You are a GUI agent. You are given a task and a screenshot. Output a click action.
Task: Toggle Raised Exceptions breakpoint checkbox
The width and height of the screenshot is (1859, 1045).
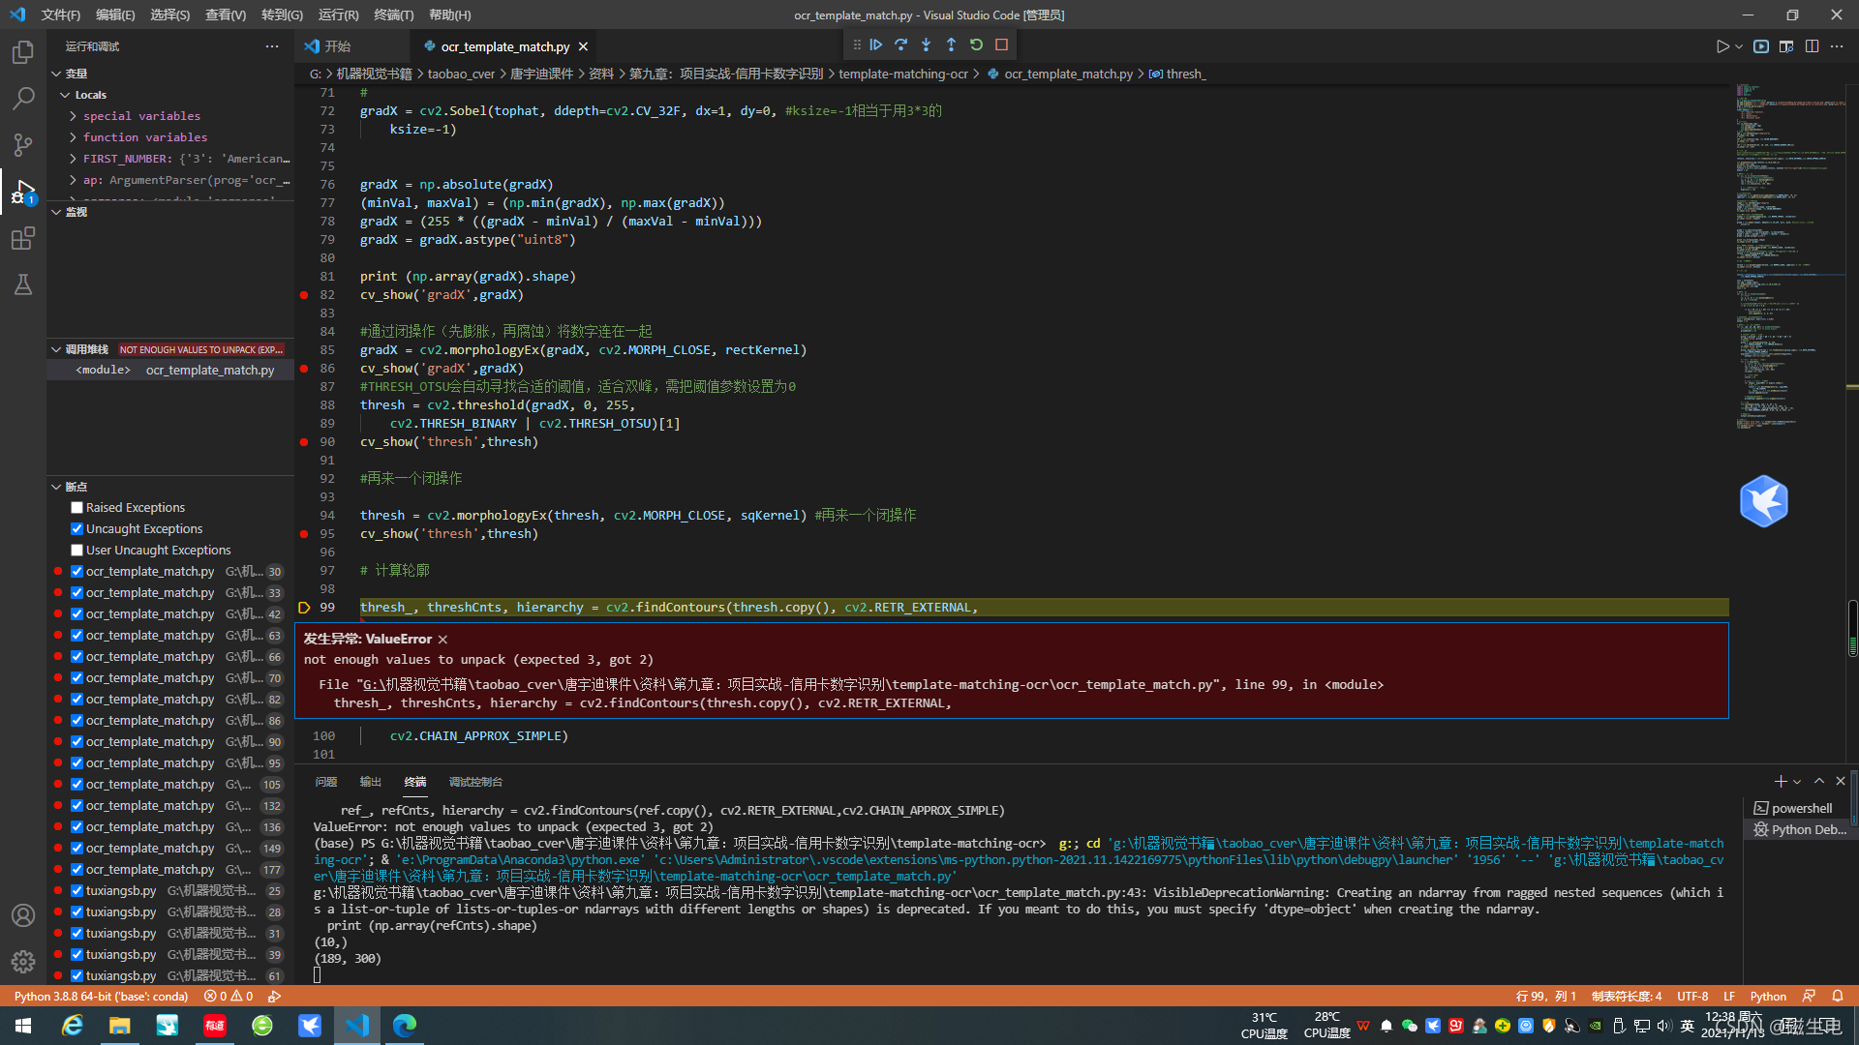[76, 508]
